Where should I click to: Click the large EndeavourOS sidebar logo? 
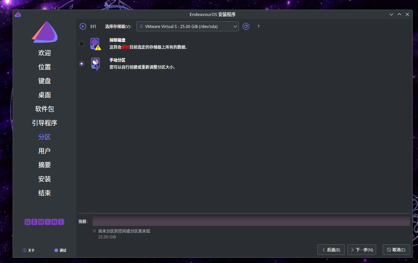click(x=45, y=32)
